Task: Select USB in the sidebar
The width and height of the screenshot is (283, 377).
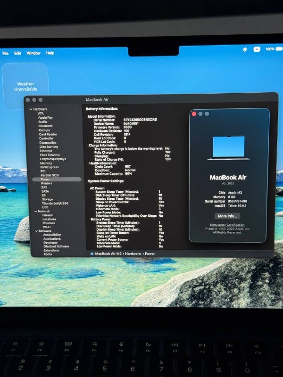Action: [45, 207]
